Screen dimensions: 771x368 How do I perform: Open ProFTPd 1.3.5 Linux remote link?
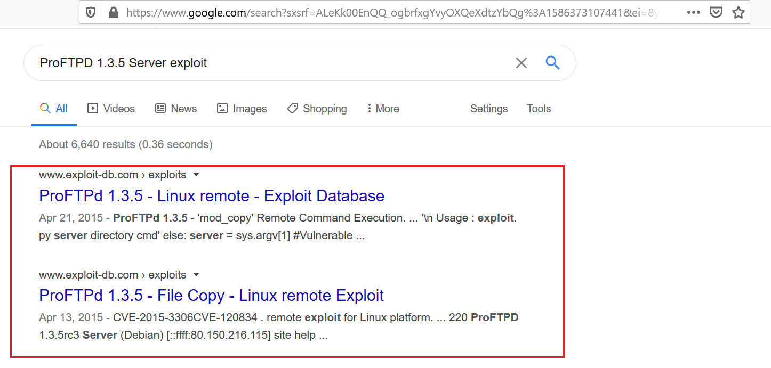(x=212, y=196)
